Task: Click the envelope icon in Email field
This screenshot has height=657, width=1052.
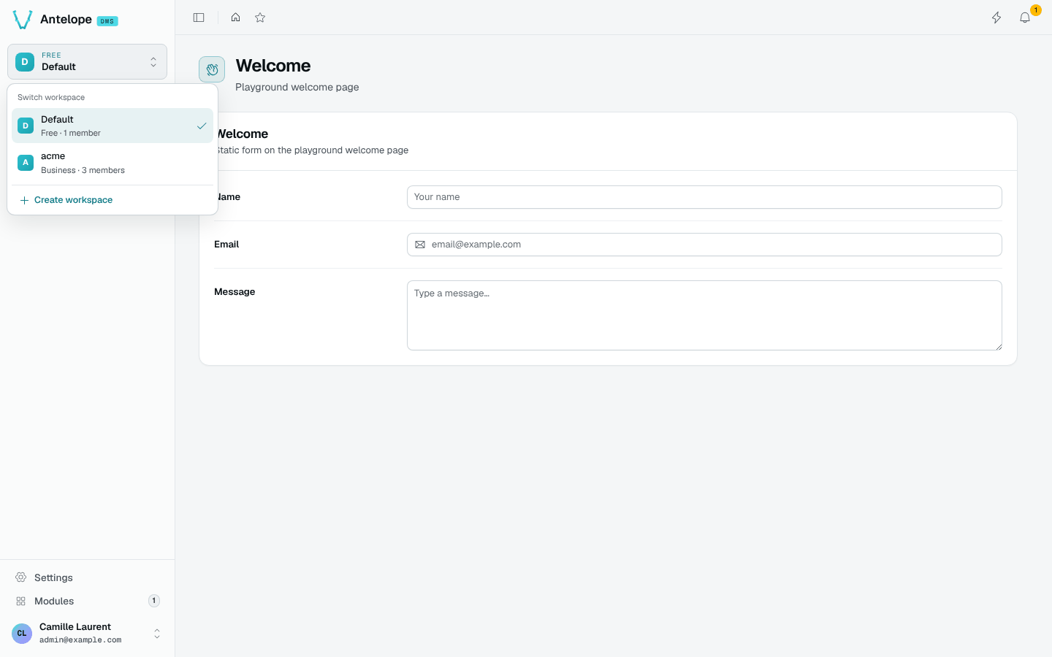Action: 420,245
